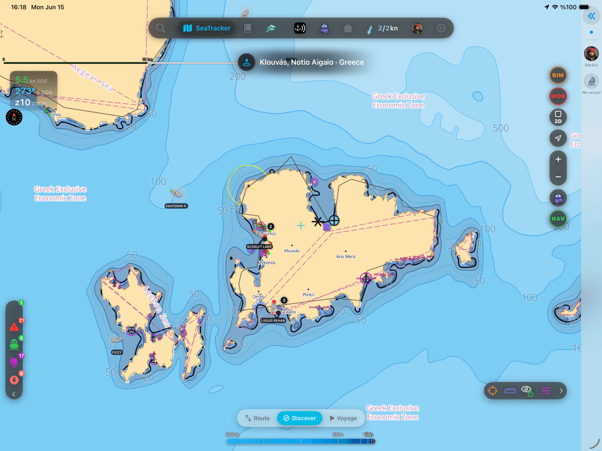This screenshot has height=451, width=602.
Task: Reset map orientation with compass
Action: [x=14, y=117]
